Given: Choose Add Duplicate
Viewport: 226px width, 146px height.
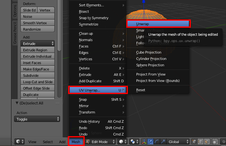Looking at the screenshot, I should click(x=98, y=81).
